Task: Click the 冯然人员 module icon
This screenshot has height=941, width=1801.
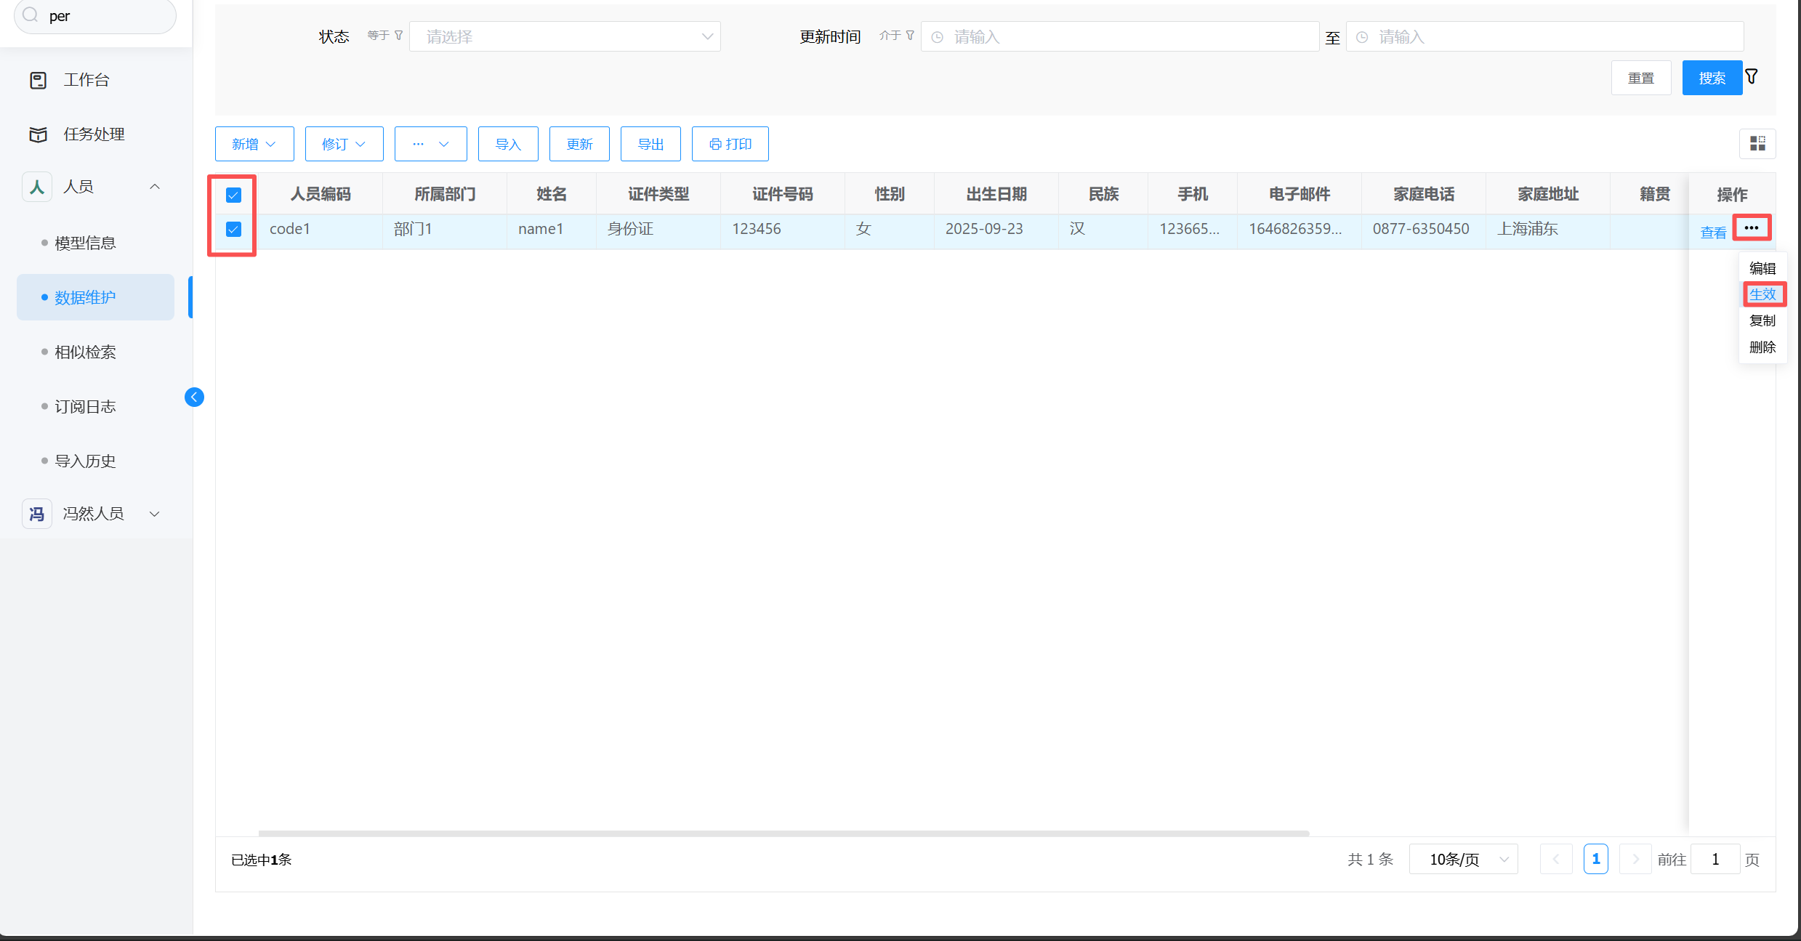Action: click(x=37, y=514)
